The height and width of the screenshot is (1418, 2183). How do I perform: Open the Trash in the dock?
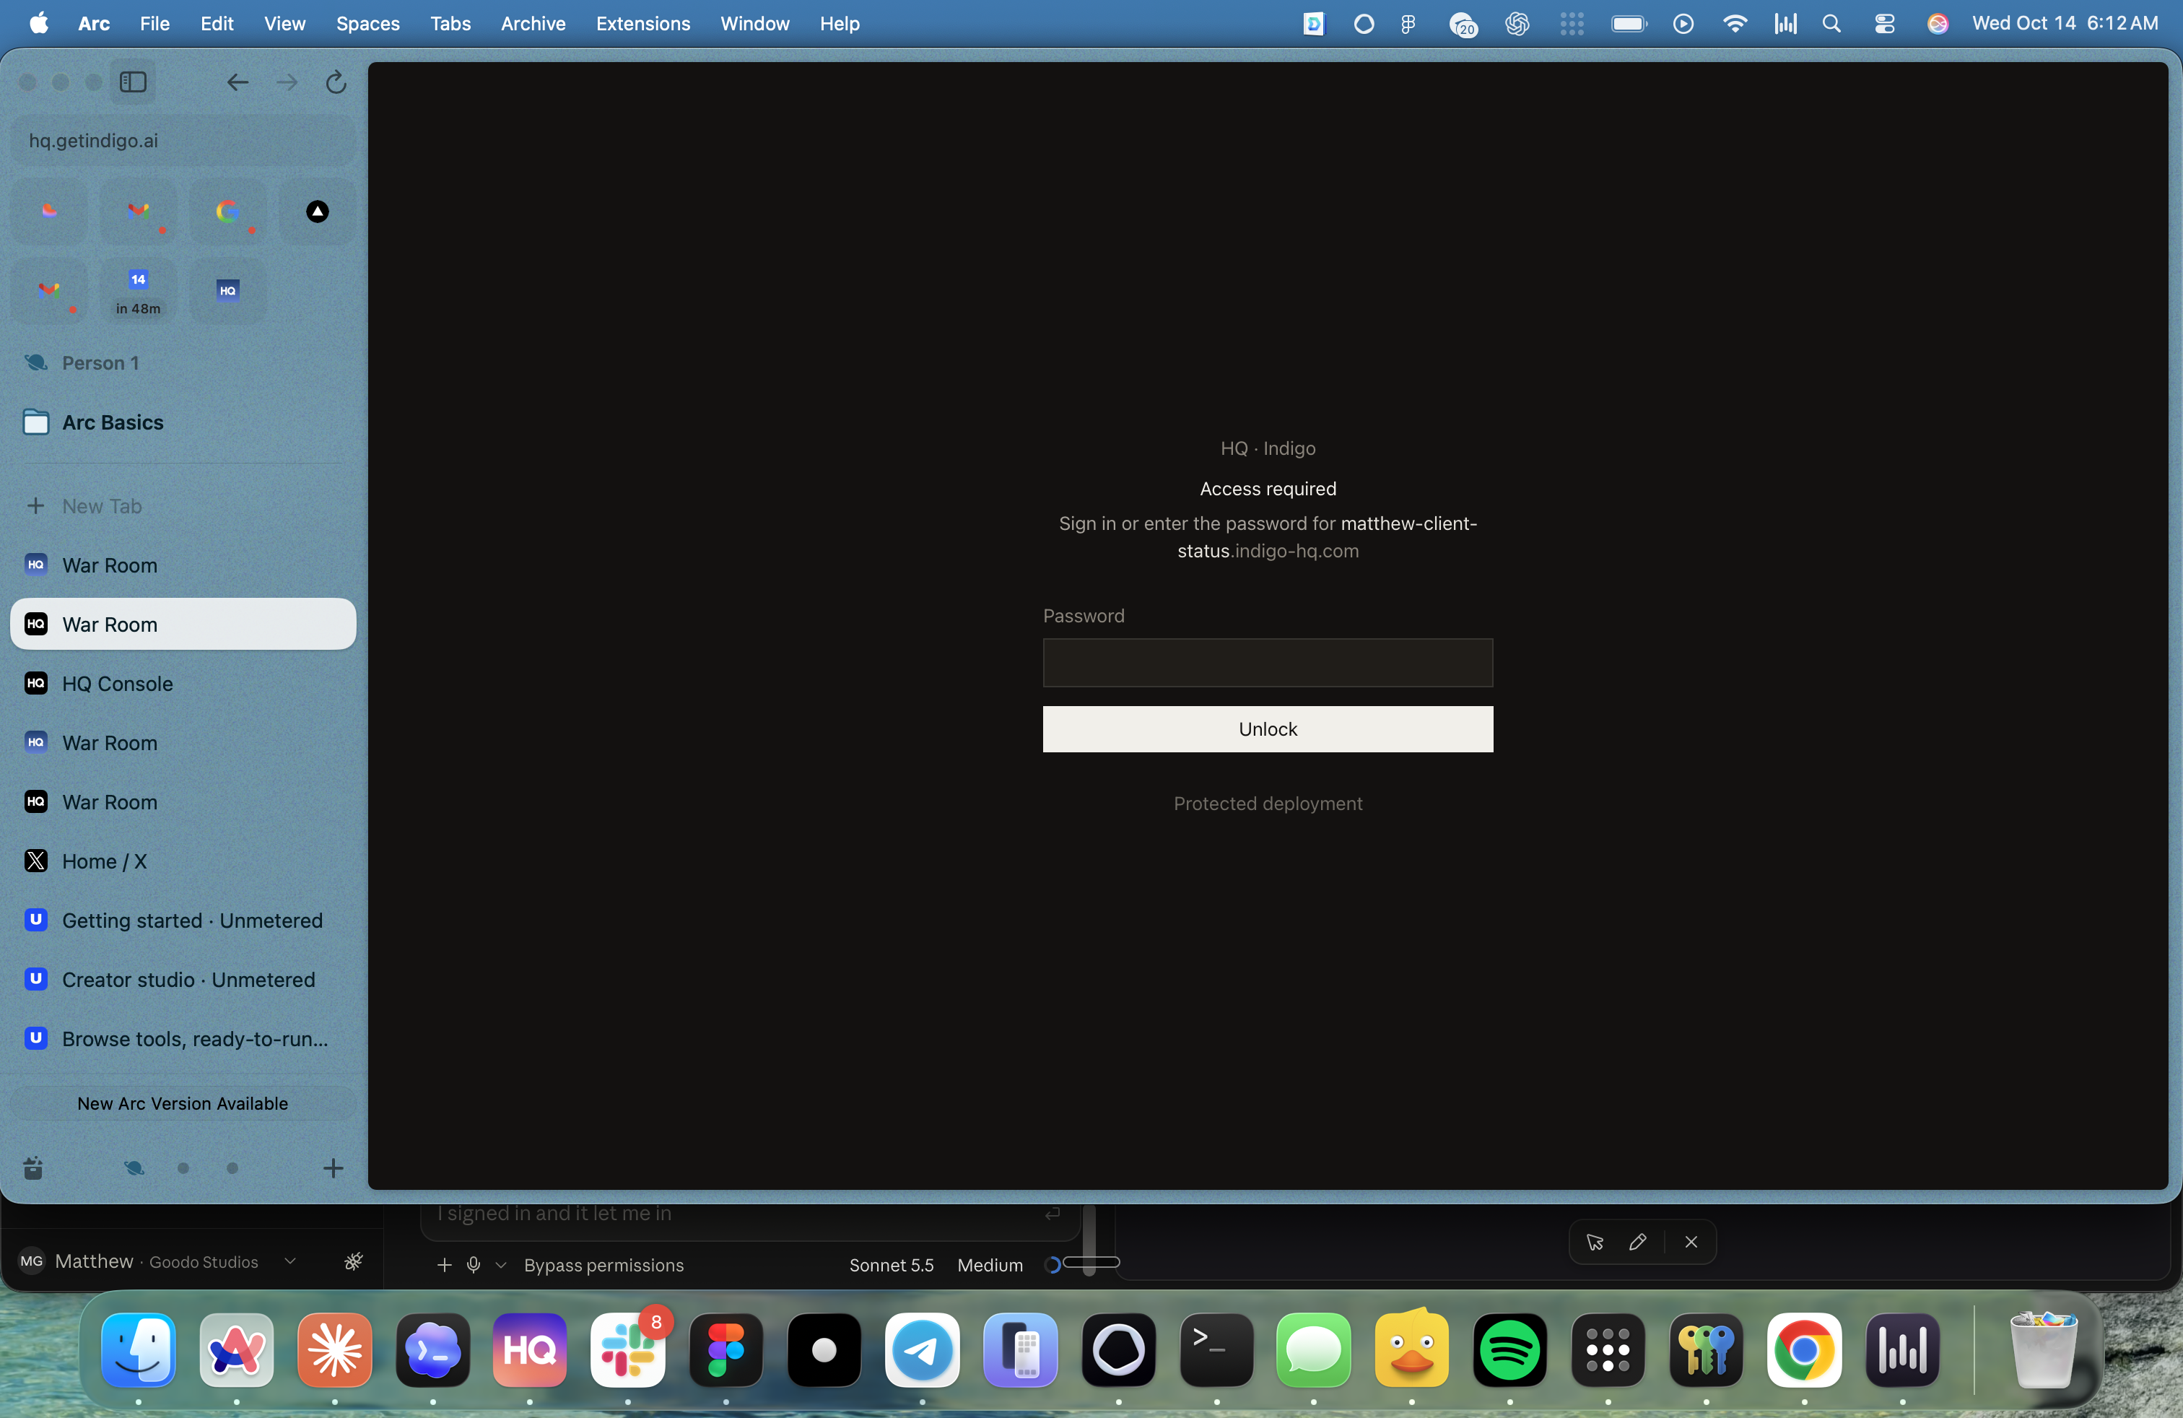click(x=2043, y=1350)
